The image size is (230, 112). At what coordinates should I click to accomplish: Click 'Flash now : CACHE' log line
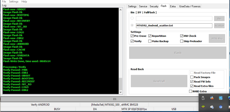pos(14,50)
